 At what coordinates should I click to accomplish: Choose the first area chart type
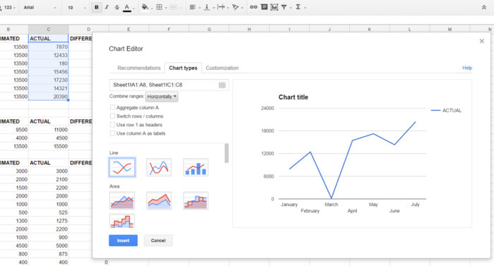[122, 200]
